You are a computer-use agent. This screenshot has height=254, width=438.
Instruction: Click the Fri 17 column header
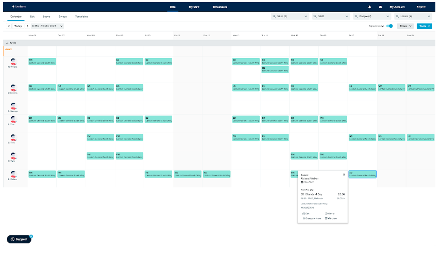tap(351, 36)
